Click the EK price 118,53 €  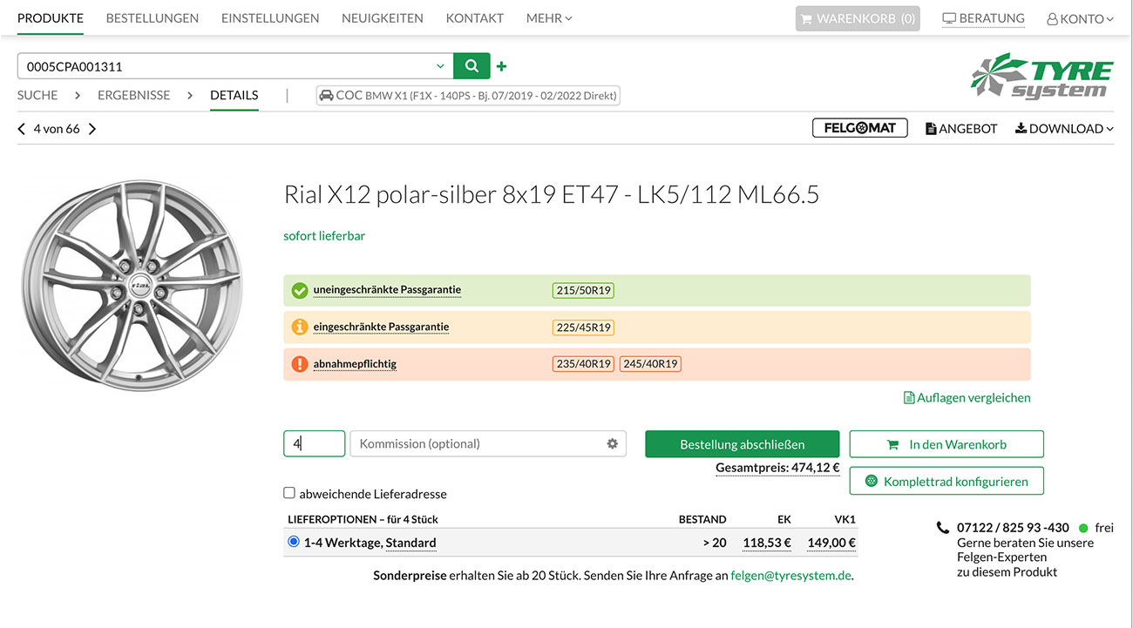[x=767, y=543]
